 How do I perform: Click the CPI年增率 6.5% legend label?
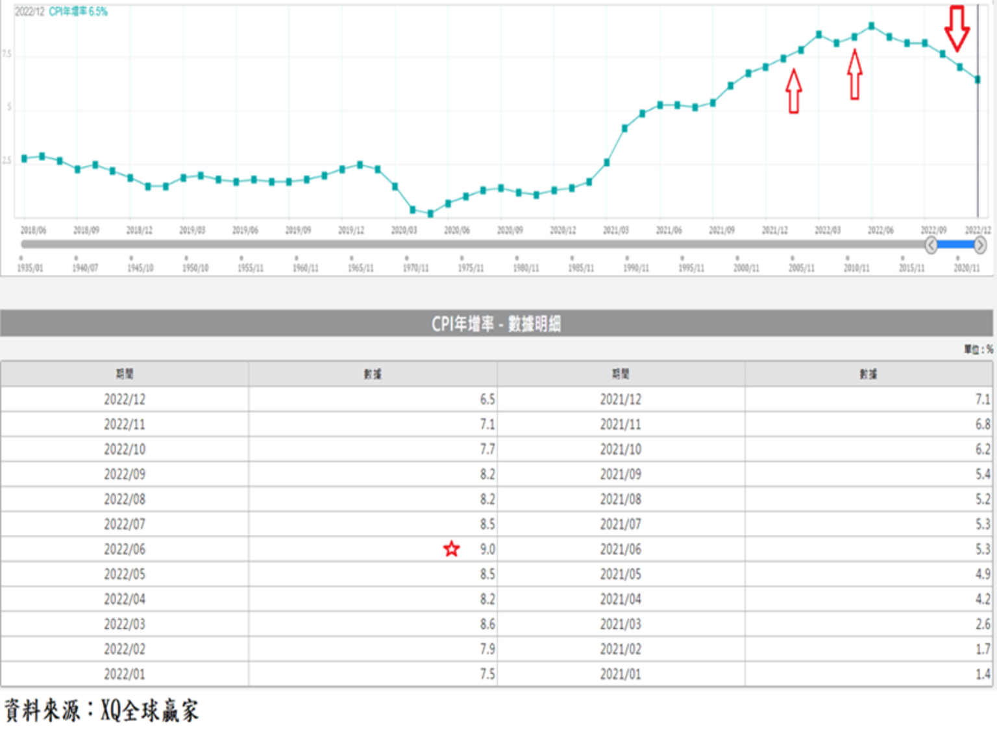[x=78, y=12]
